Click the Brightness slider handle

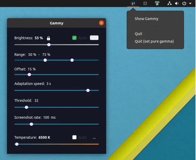tap(49, 45)
